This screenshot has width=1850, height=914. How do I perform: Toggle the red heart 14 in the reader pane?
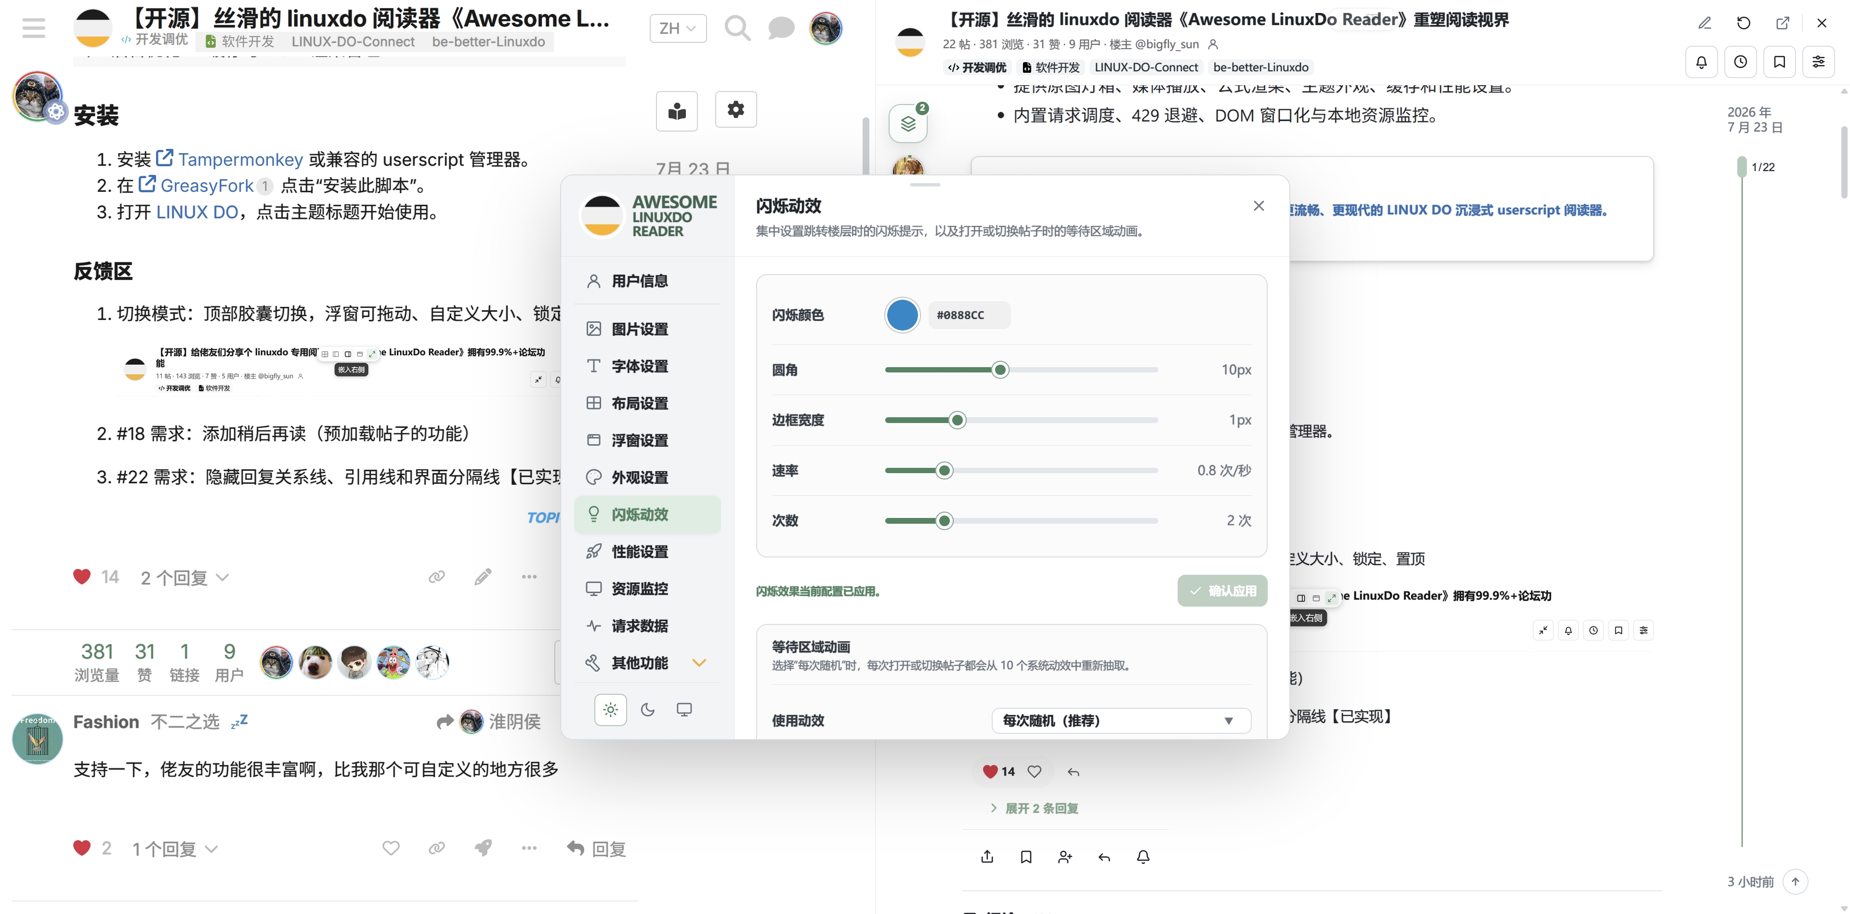tap(990, 771)
